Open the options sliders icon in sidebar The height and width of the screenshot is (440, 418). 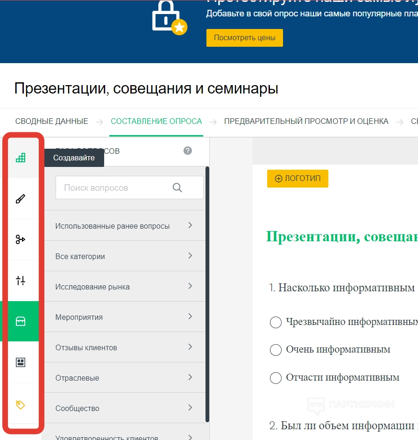click(x=21, y=281)
